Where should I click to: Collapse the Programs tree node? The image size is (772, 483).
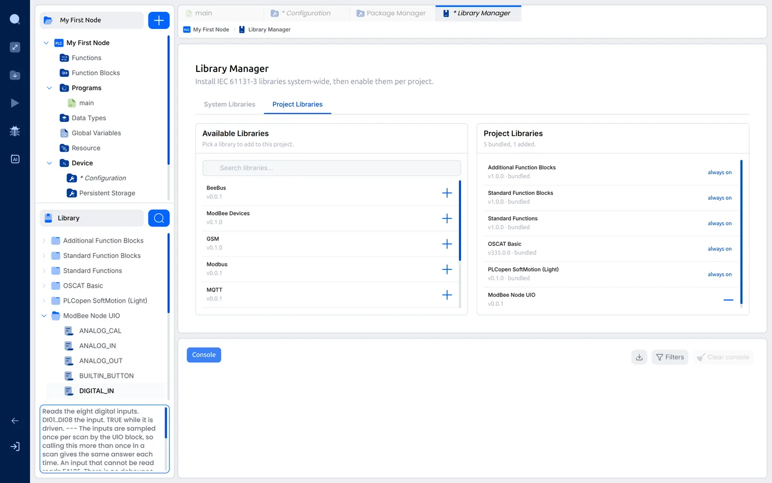pyautogui.click(x=49, y=88)
